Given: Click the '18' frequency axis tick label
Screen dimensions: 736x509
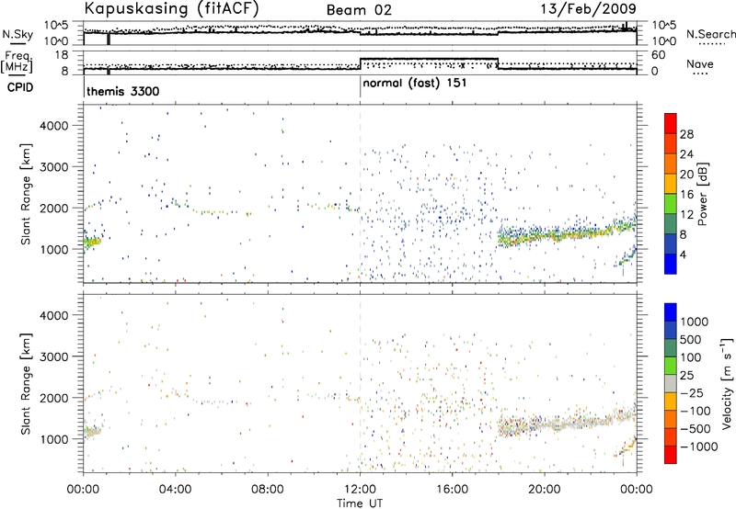Looking at the screenshot, I should pyautogui.click(x=62, y=55).
